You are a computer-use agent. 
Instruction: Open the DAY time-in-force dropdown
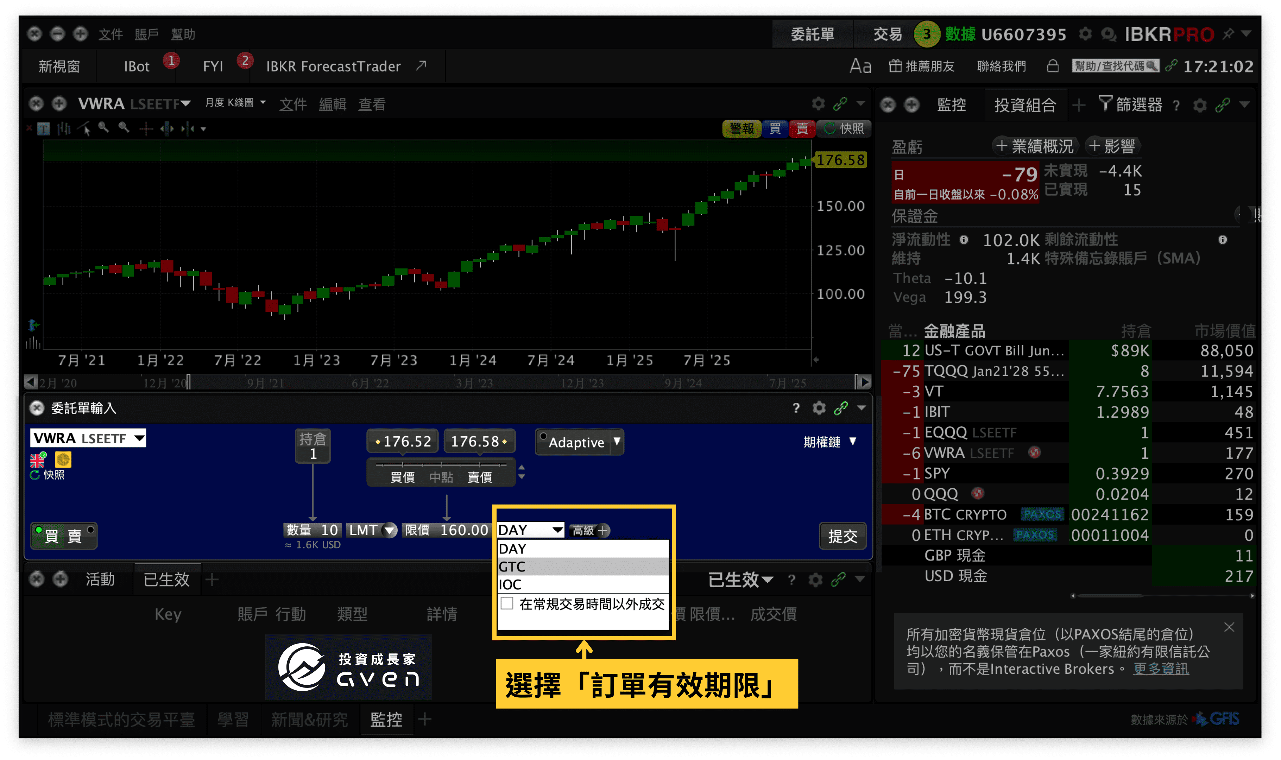pos(530,530)
